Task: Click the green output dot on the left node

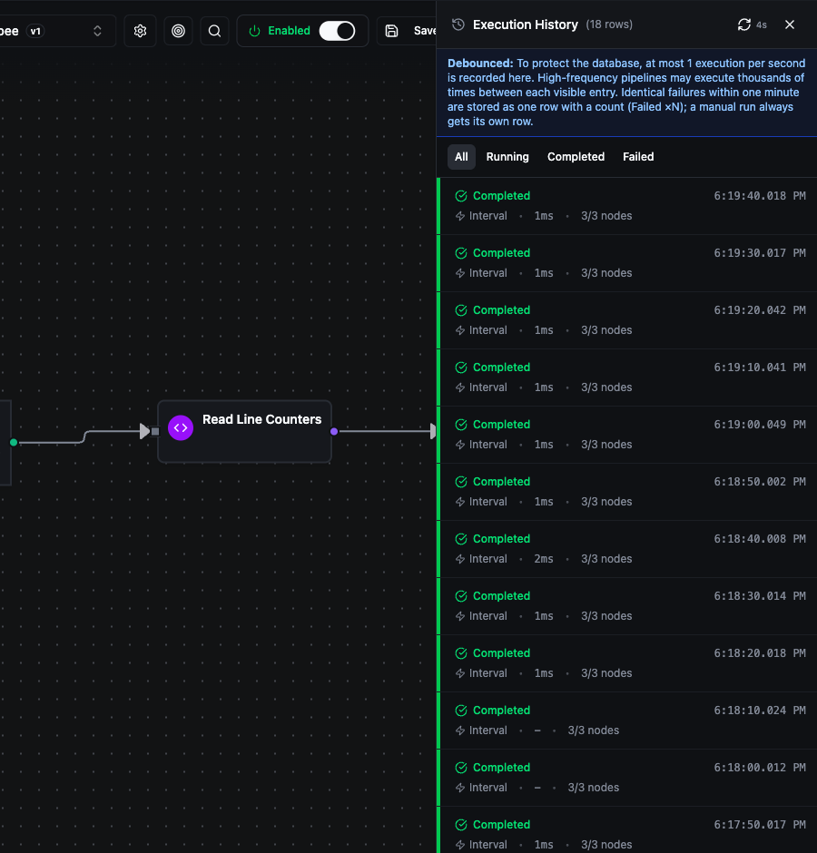Action: click(x=14, y=442)
